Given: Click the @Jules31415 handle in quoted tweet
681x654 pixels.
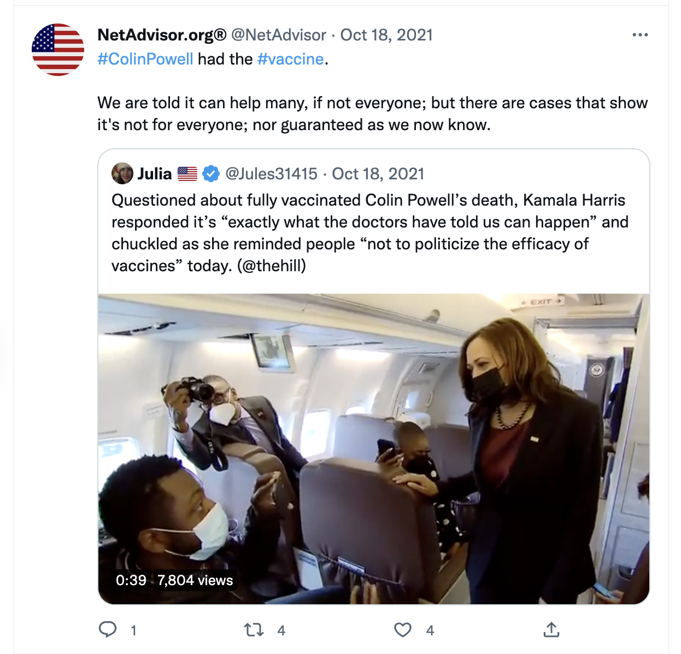Looking at the screenshot, I should (x=271, y=174).
